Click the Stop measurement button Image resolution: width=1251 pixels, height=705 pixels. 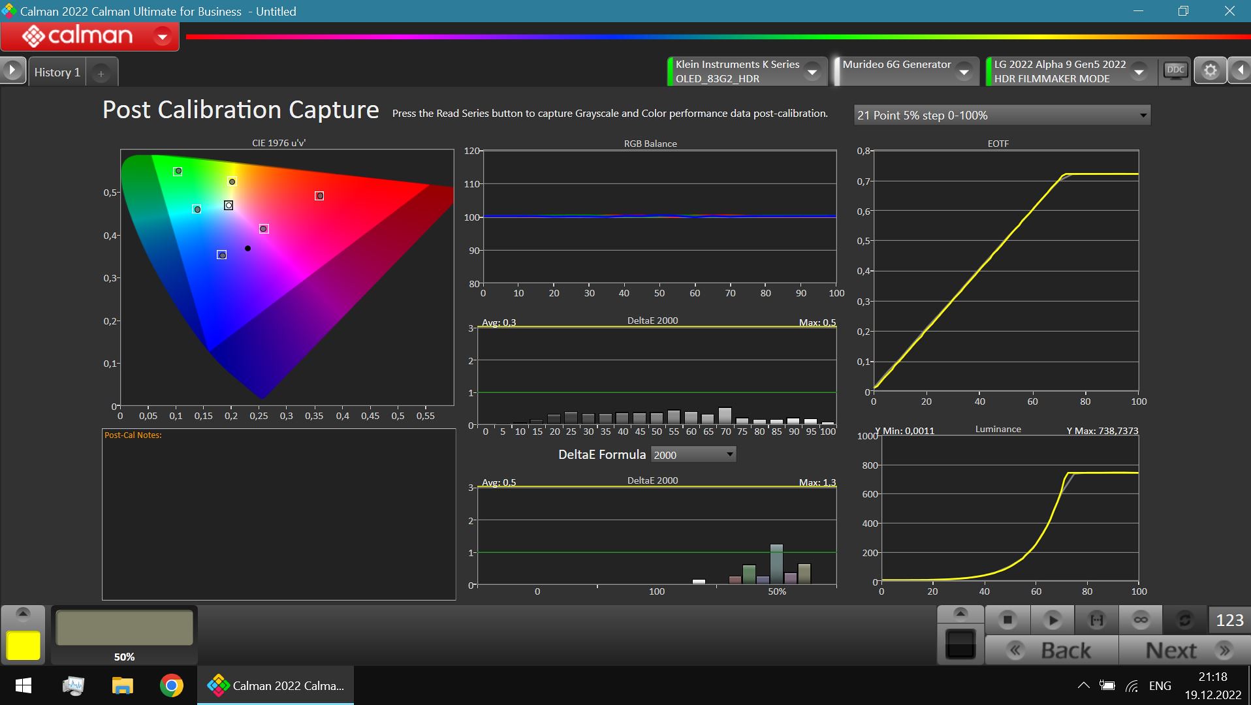click(1007, 620)
